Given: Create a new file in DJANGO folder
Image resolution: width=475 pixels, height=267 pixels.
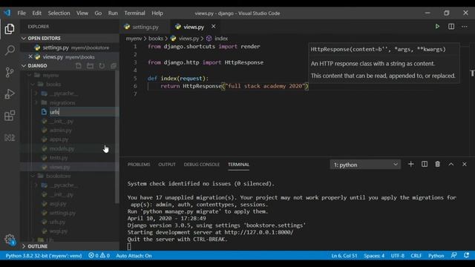Looking at the screenshot, I should [x=79, y=66].
